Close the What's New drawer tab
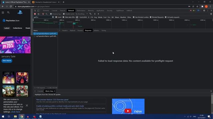The width and height of the screenshot is (213, 119). coord(55,91)
